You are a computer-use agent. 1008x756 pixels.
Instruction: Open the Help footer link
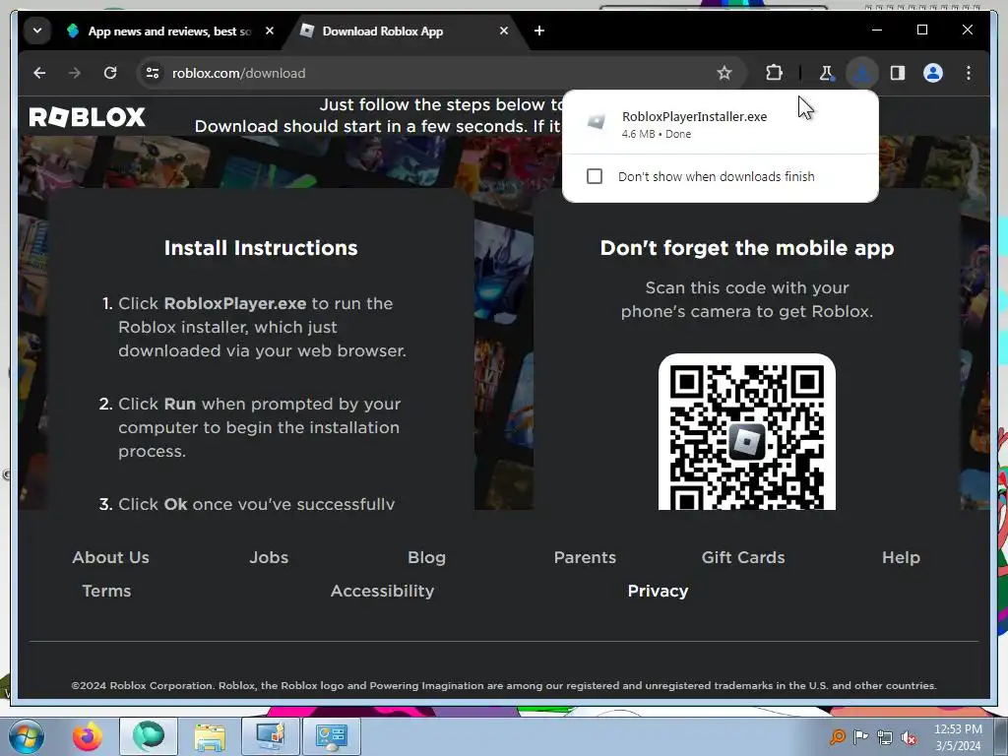click(x=902, y=557)
